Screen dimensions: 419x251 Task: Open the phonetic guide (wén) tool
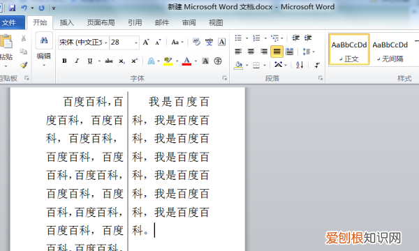(x=209, y=42)
